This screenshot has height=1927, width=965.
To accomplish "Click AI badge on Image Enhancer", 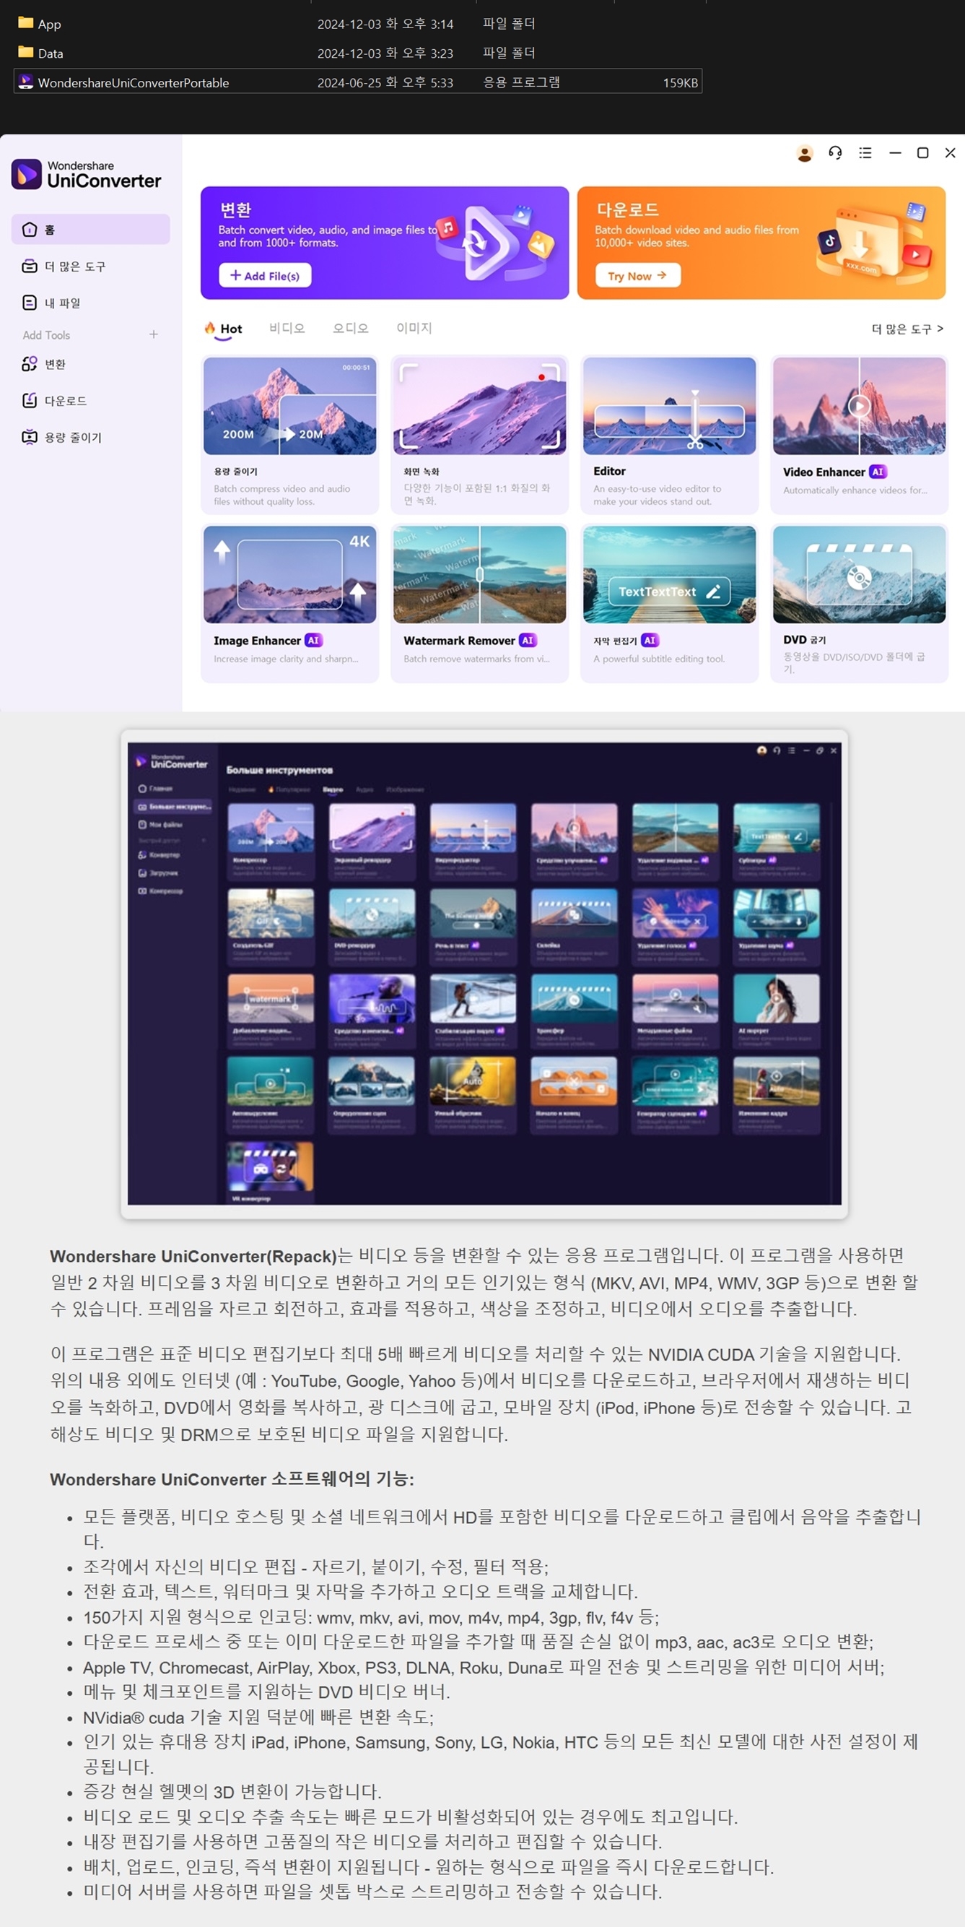I will click(x=313, y=641).
